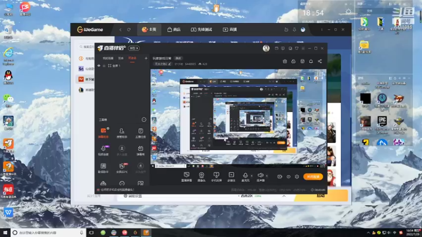The height and width of the screenshot is (237, 422).
Task: Click the padlock icon above the preview
Action: coord(293,61)
